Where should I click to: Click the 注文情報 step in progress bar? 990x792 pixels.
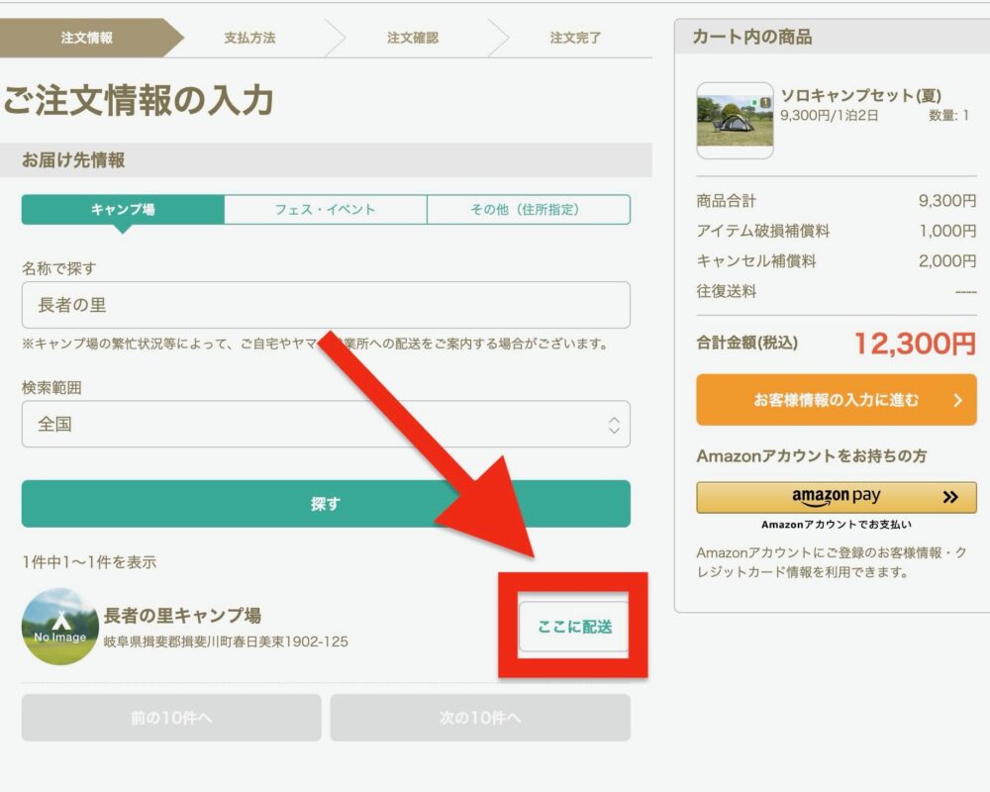pyautogui.click(x=87, y=38)
